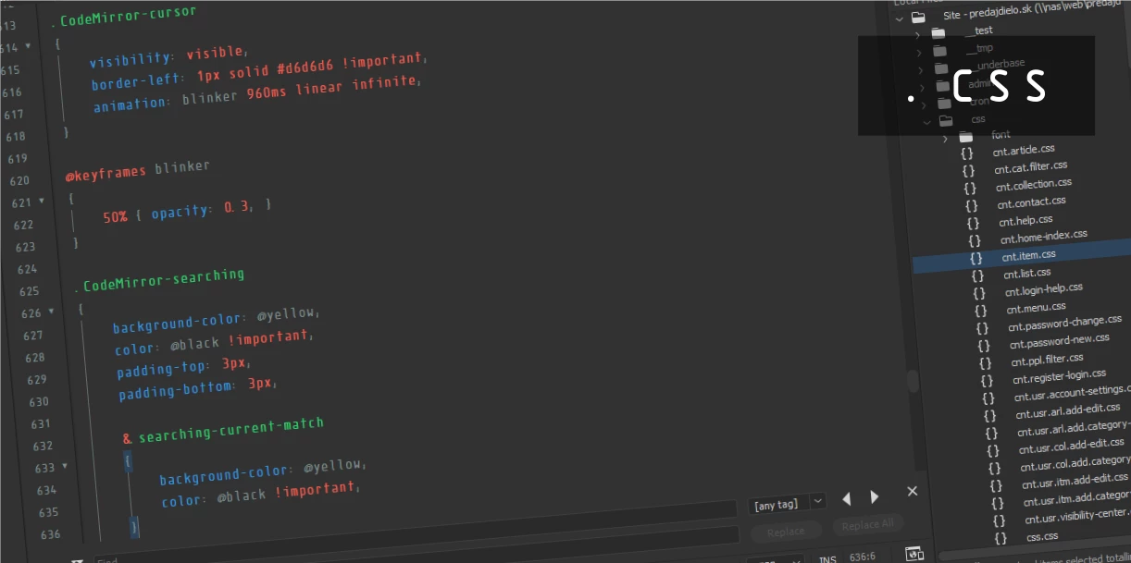The image size is (1131, 563).
Task: Click the CSS file icon beside cnt.register-login.css
Action: coord(988,381)
